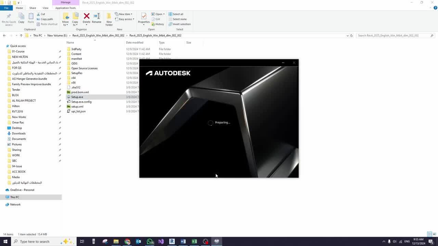Image resolution: width=438 pixels, height=246 pixels.
Task: Click the Up directory arrow
Action: (21, 36)
